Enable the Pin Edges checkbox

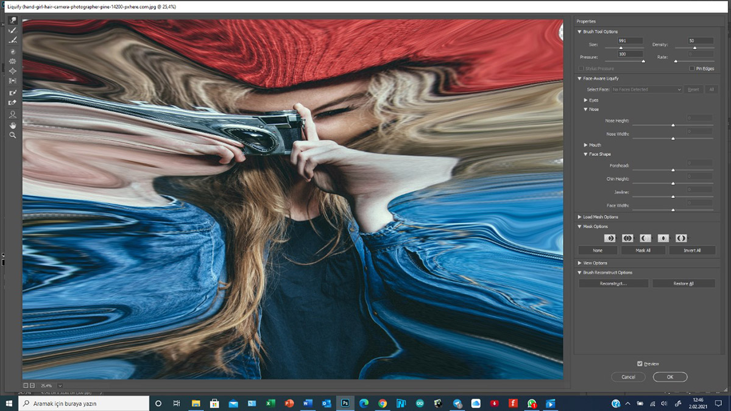pyautogui.click(x=692, y=69)
